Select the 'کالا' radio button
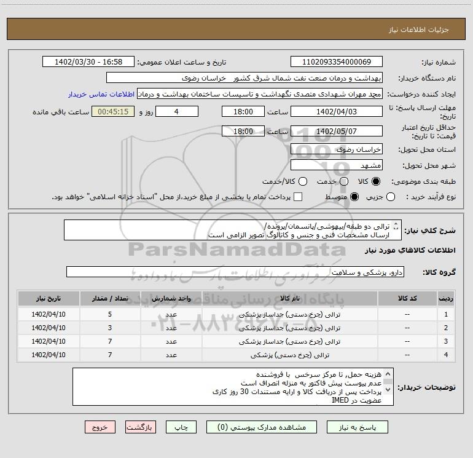 pyautogui.click(x=376, y=181)
